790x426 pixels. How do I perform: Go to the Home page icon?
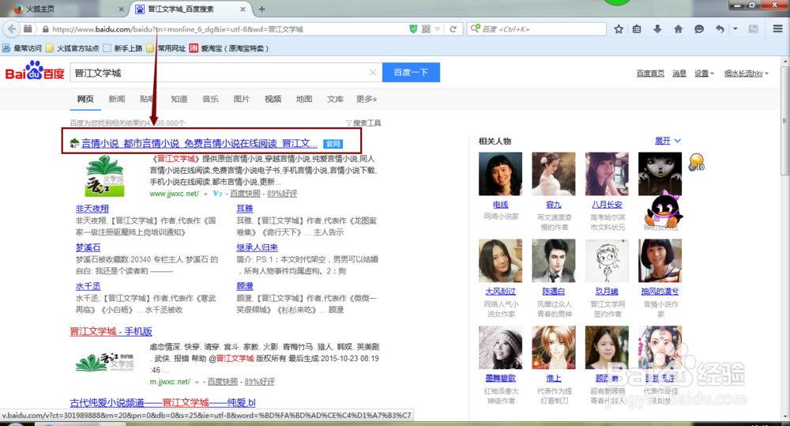pyautogui.click(x=678, y=29)
